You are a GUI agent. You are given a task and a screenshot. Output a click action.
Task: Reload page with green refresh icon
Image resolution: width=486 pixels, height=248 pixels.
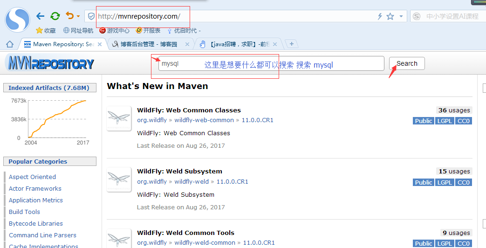pos(55,16)
